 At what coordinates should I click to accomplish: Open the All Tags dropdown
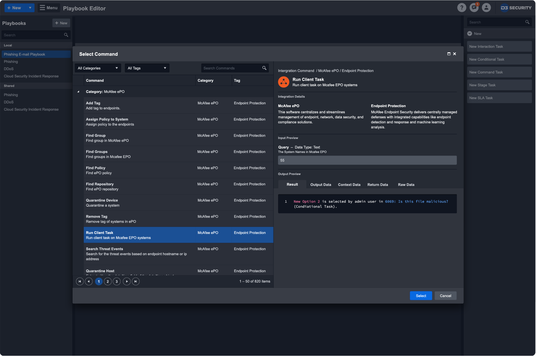(147, 68)
